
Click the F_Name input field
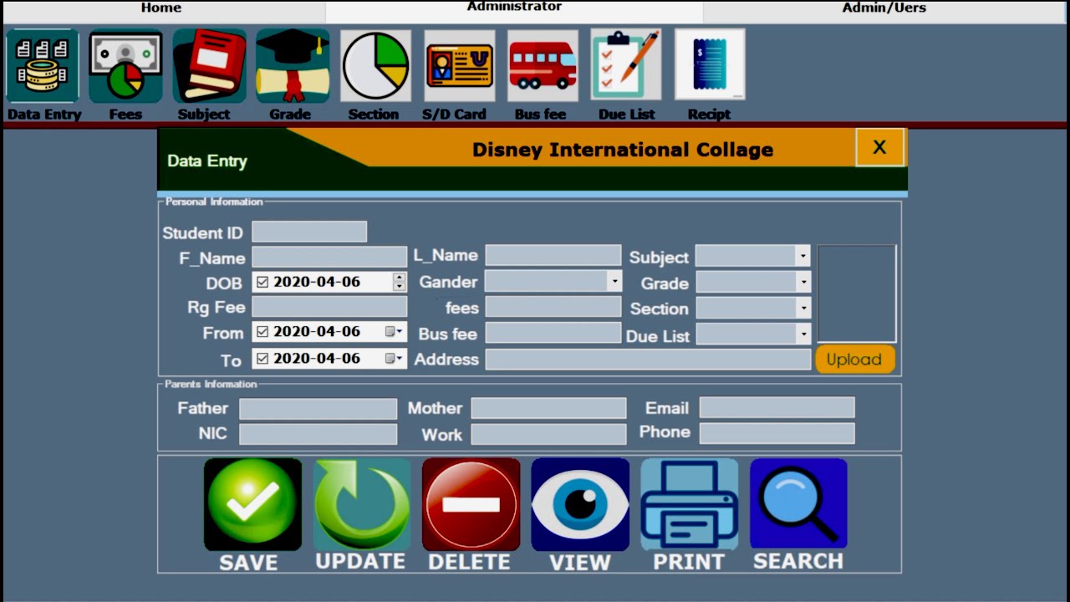329,257
